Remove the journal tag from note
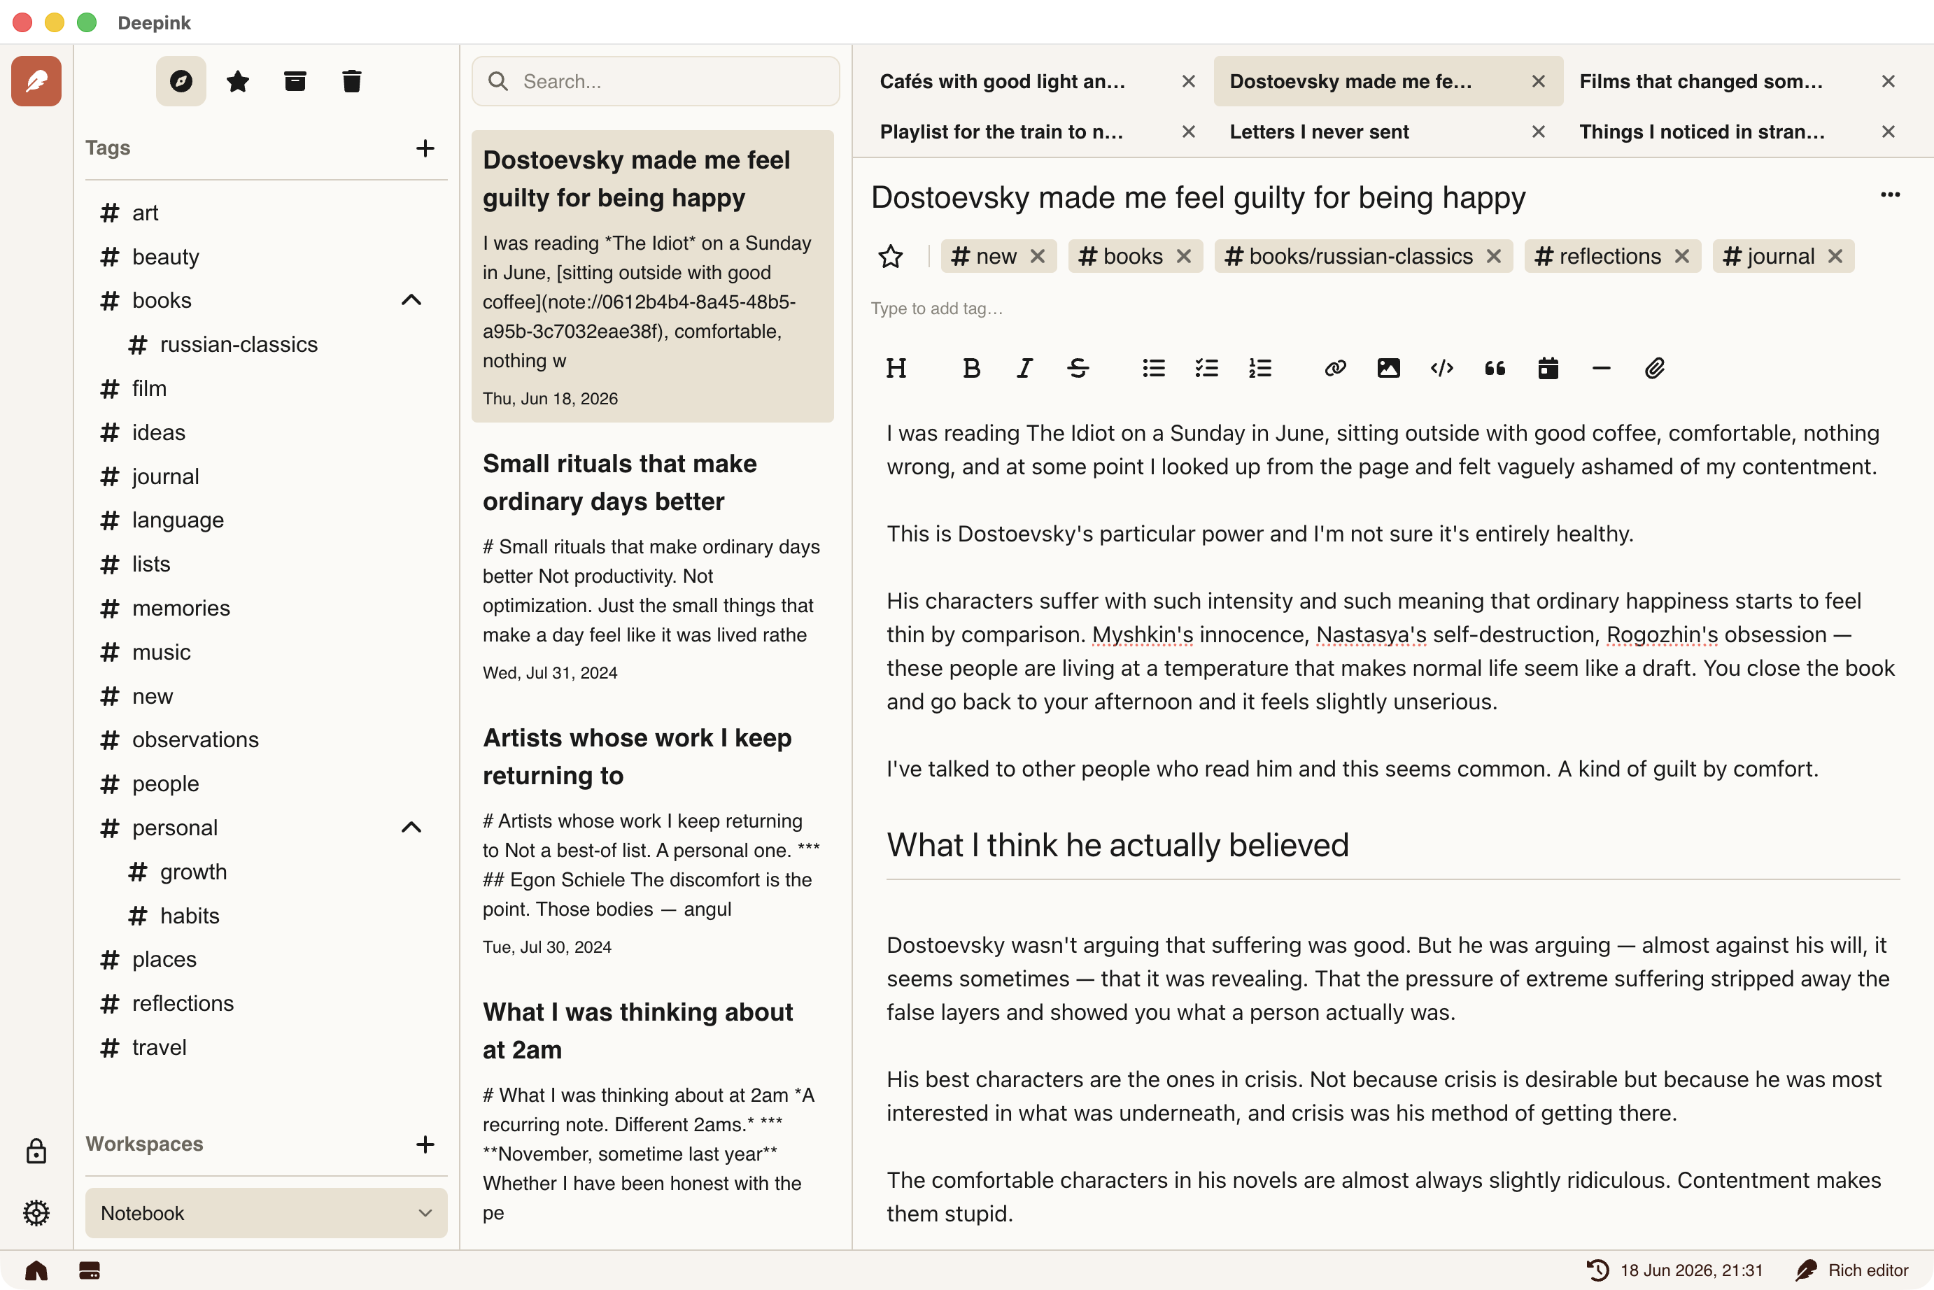Image resolution: width=1934 pixels, height=1290 pixels. [x=1835, y=257]
